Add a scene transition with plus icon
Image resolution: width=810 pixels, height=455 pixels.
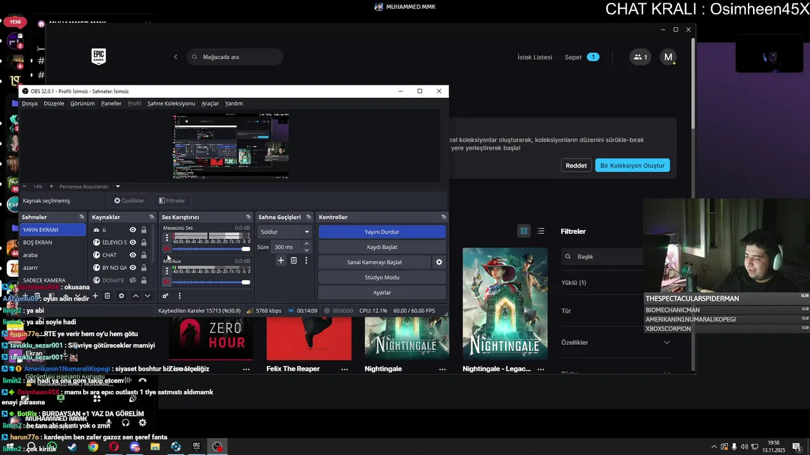(281, 260)
